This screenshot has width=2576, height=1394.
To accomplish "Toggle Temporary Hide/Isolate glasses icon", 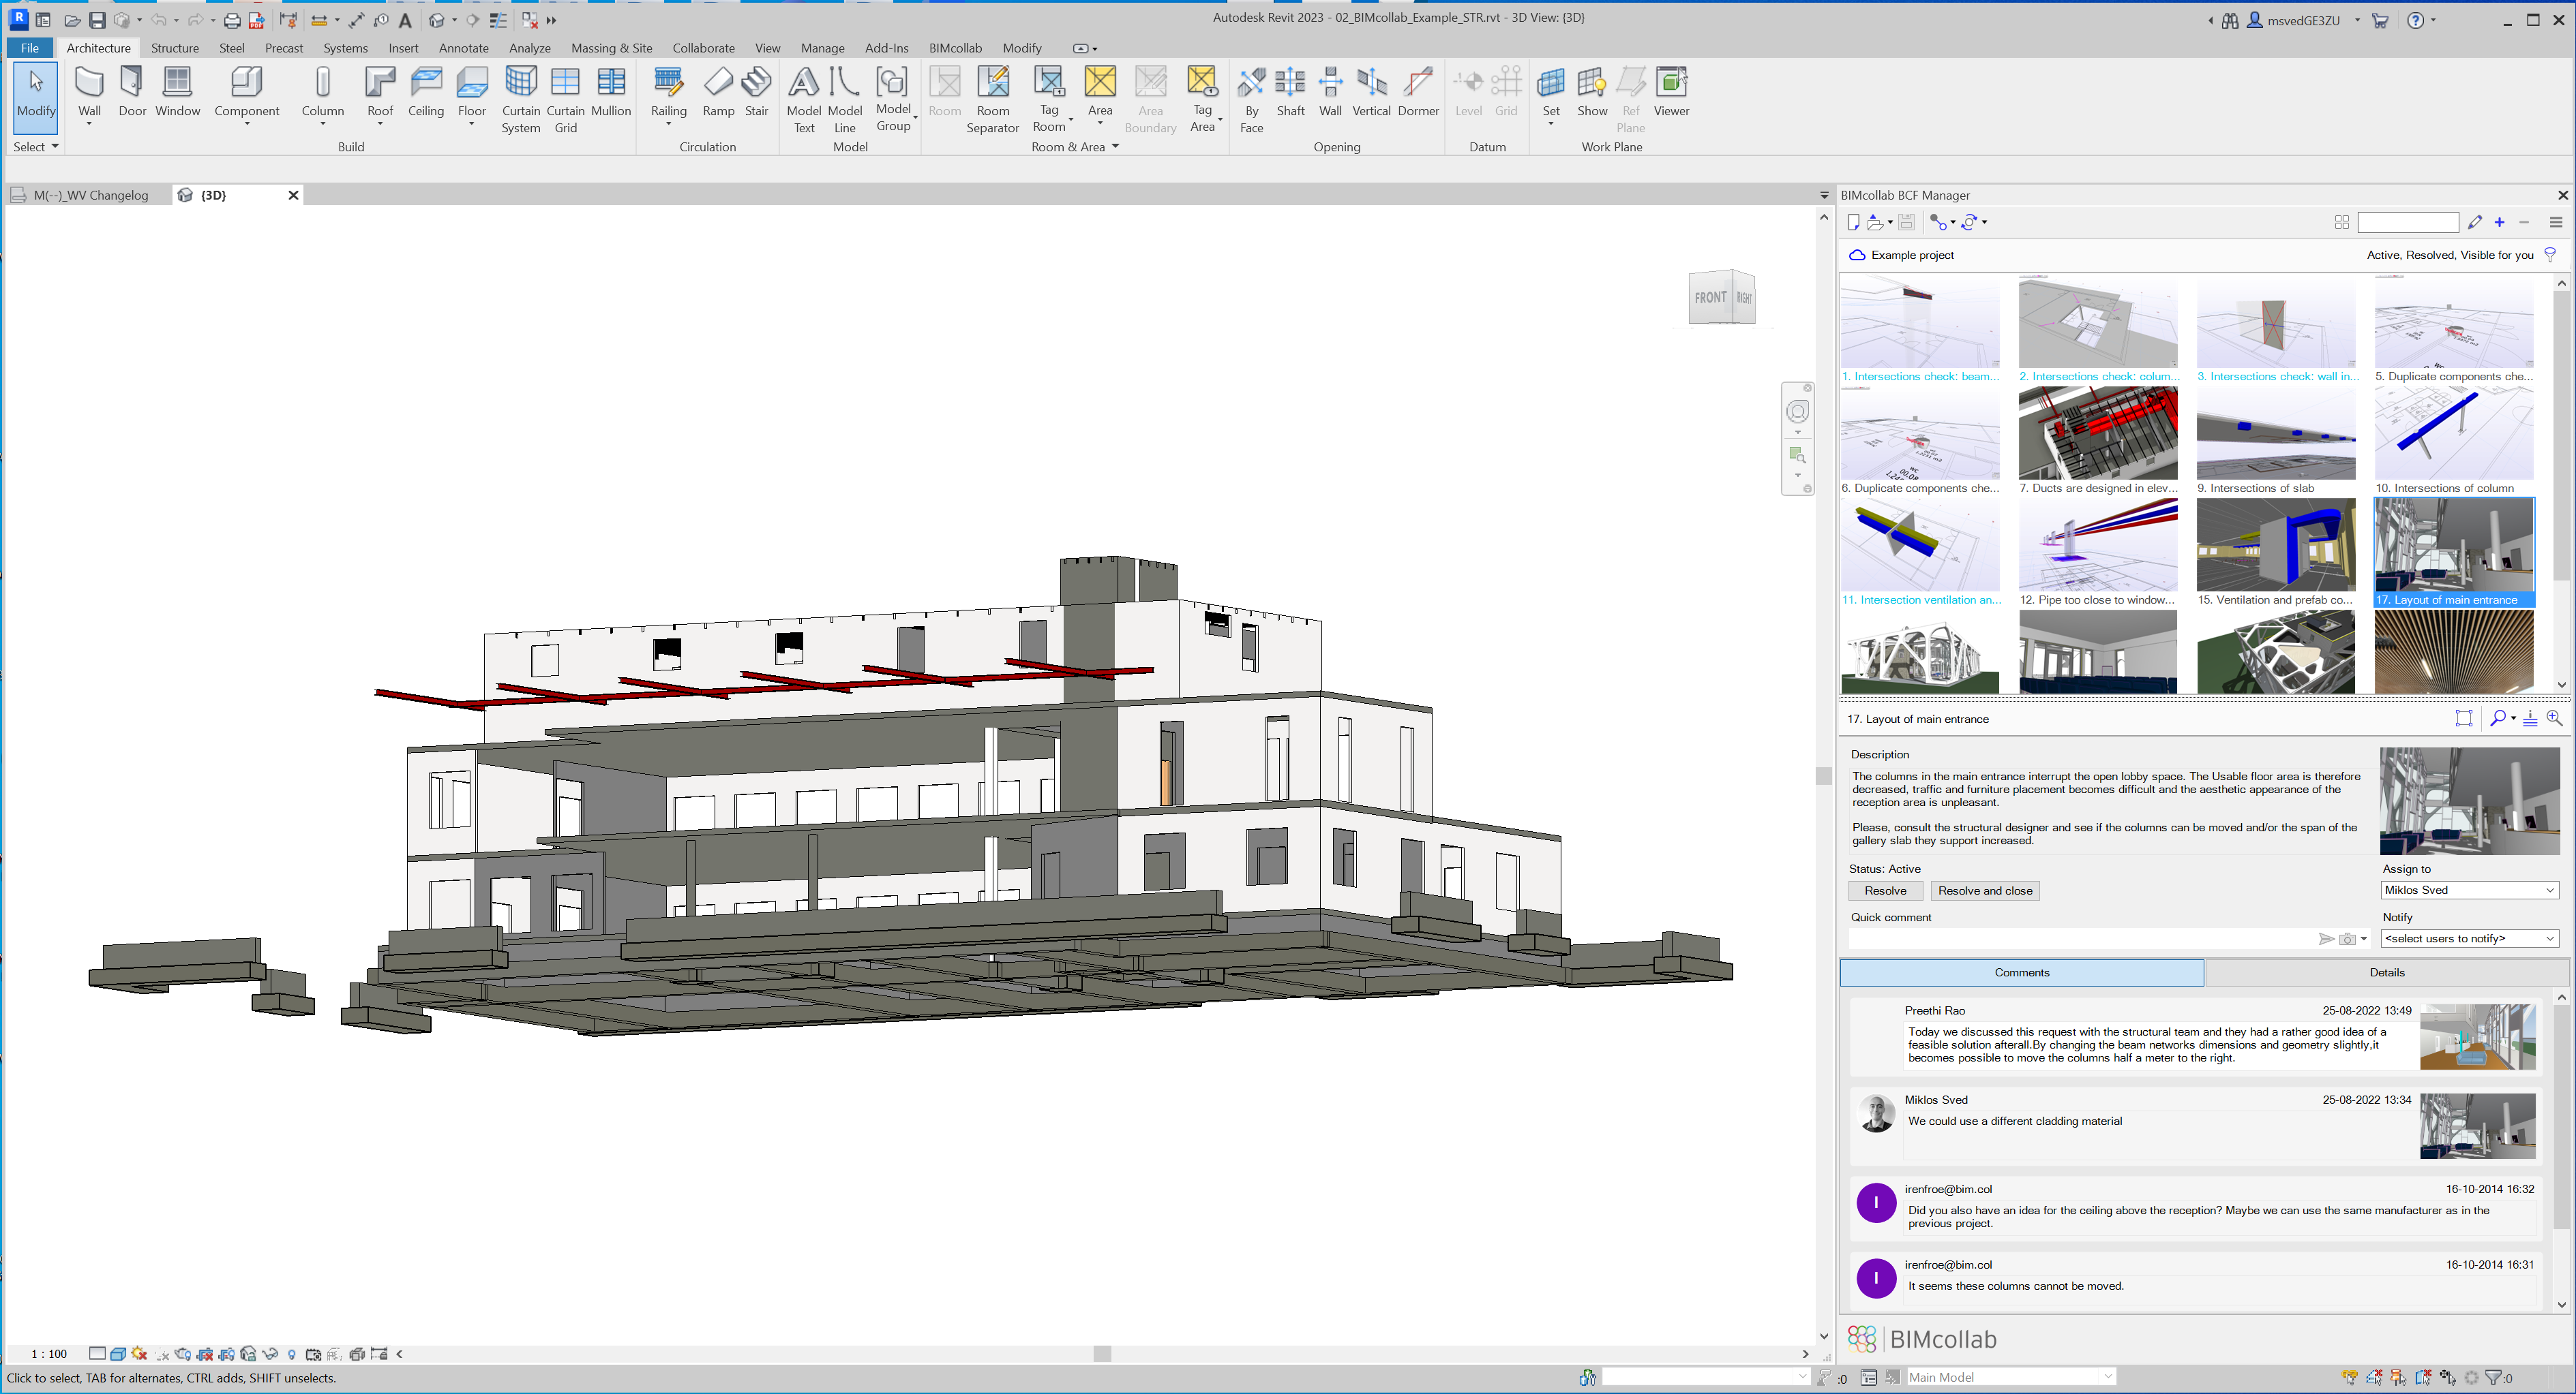I will click(x=270, y=1354).
